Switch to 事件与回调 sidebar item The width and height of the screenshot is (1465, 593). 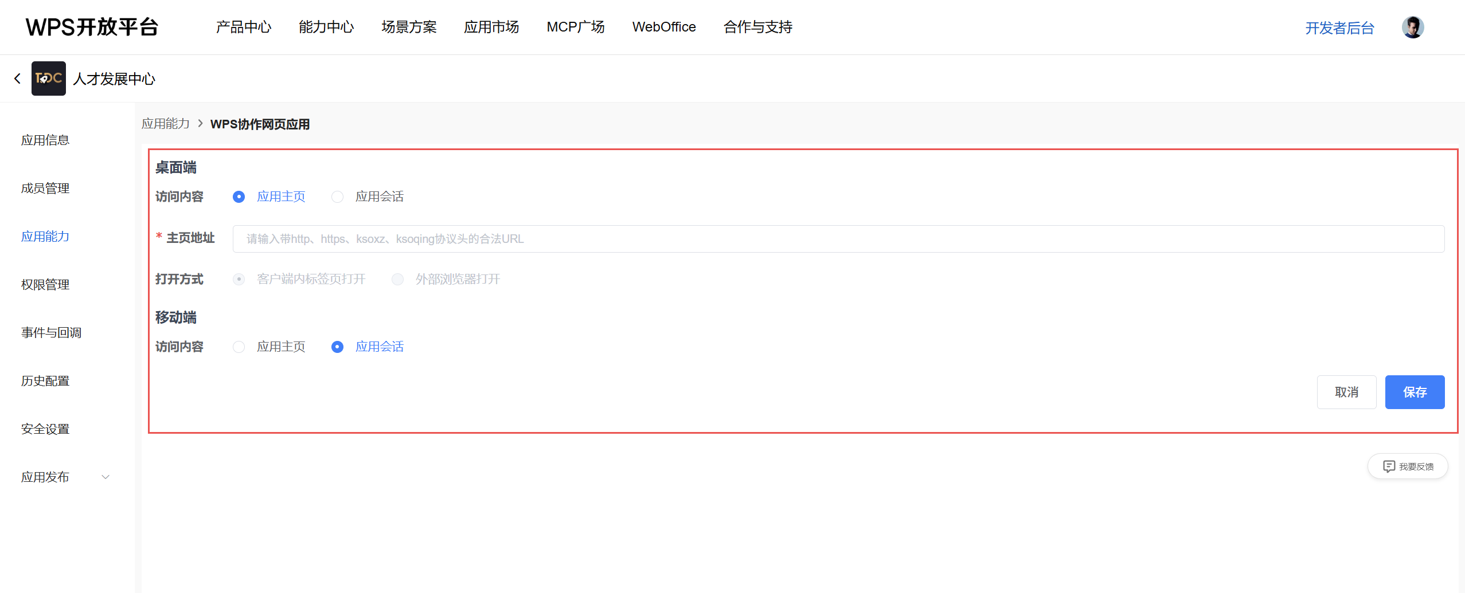(x=51, y=333)
